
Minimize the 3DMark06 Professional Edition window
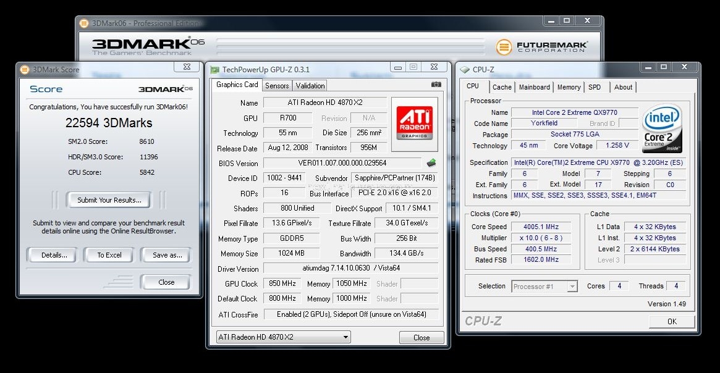pyautogui.click(x=551, y=20)
